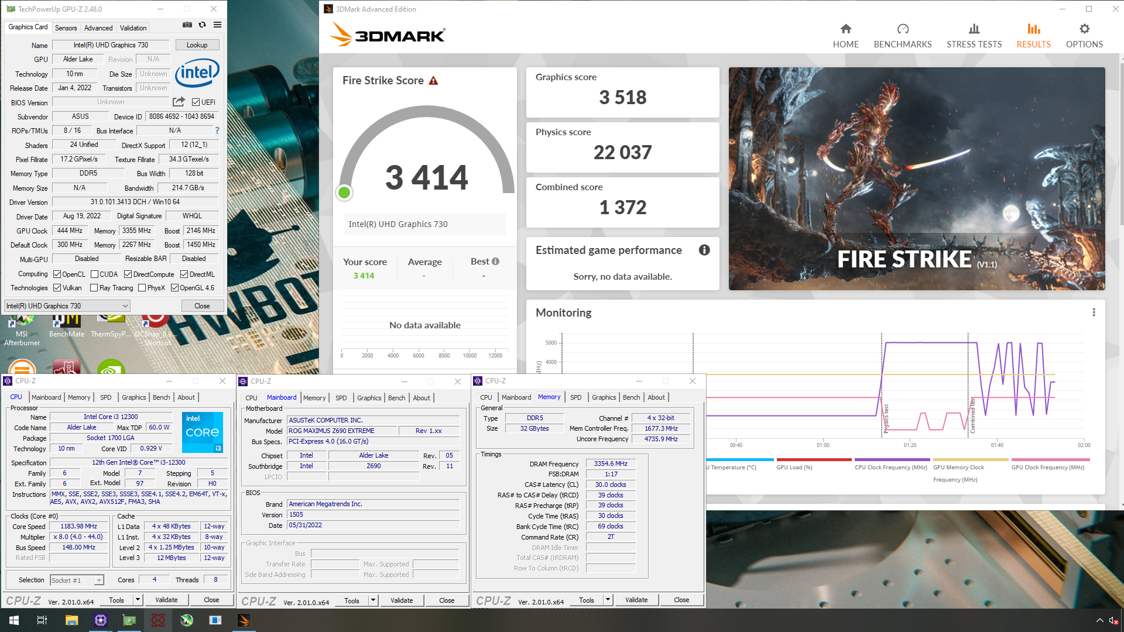
Task: Open 3DMark RESULTS section
Action: (1033, 36)
